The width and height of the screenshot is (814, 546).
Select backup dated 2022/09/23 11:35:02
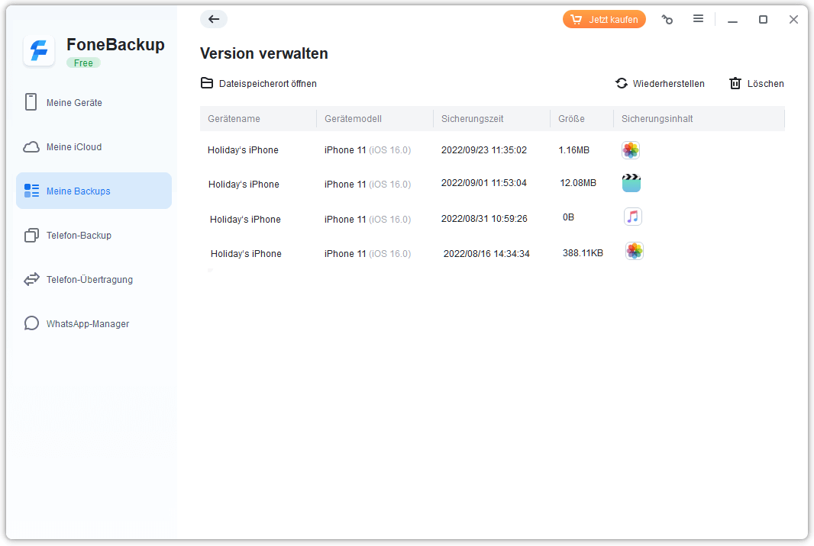[x=484, y=150]
